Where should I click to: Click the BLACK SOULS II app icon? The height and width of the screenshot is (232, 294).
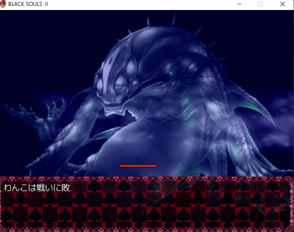coord(3,4)
